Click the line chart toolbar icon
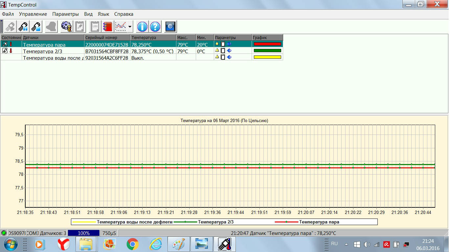Image resolution: width=450 pixels, height=252 pixels. click(121, 26)
